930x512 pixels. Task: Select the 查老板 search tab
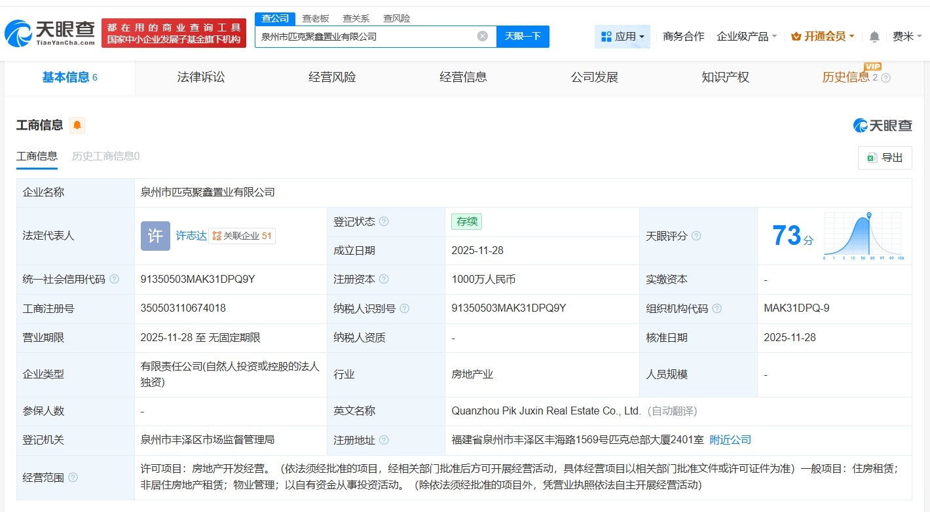click(x=316, y=18)
